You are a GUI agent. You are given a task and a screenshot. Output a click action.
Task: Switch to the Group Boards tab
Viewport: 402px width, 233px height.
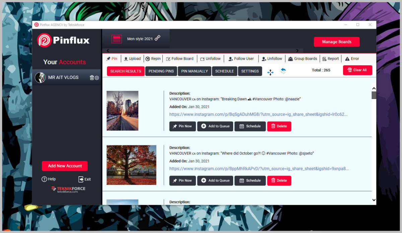tap(303, 59)
